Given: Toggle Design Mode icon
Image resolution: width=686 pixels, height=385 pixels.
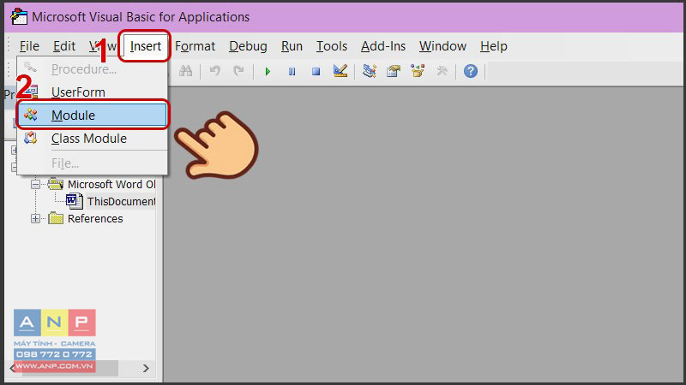Looking at the screenshot, I should 340,71.
